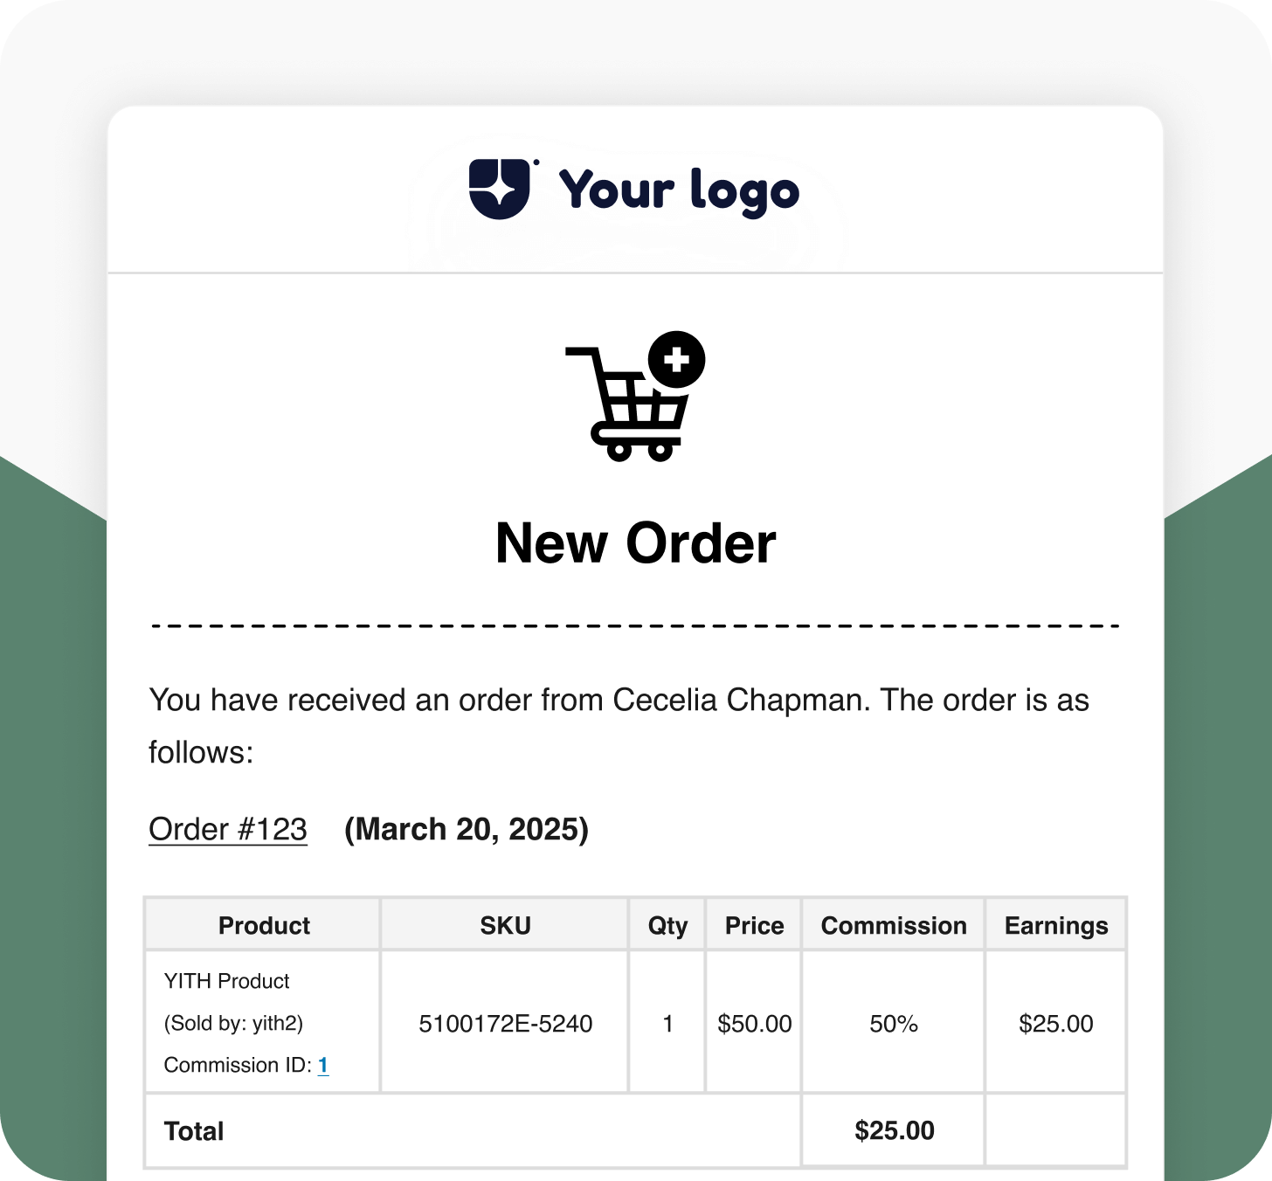Click the bold $25.00 total amount
This screenshot has height=1181, width=1272.
(x=894, y=1130)
